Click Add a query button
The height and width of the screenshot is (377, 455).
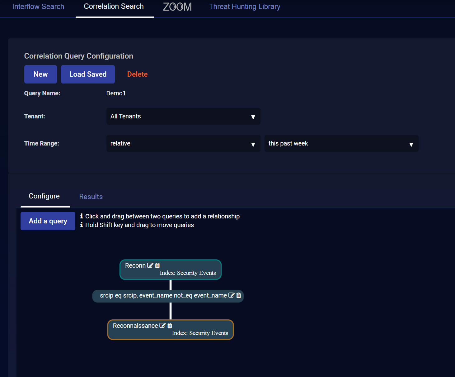coord(48,221)
